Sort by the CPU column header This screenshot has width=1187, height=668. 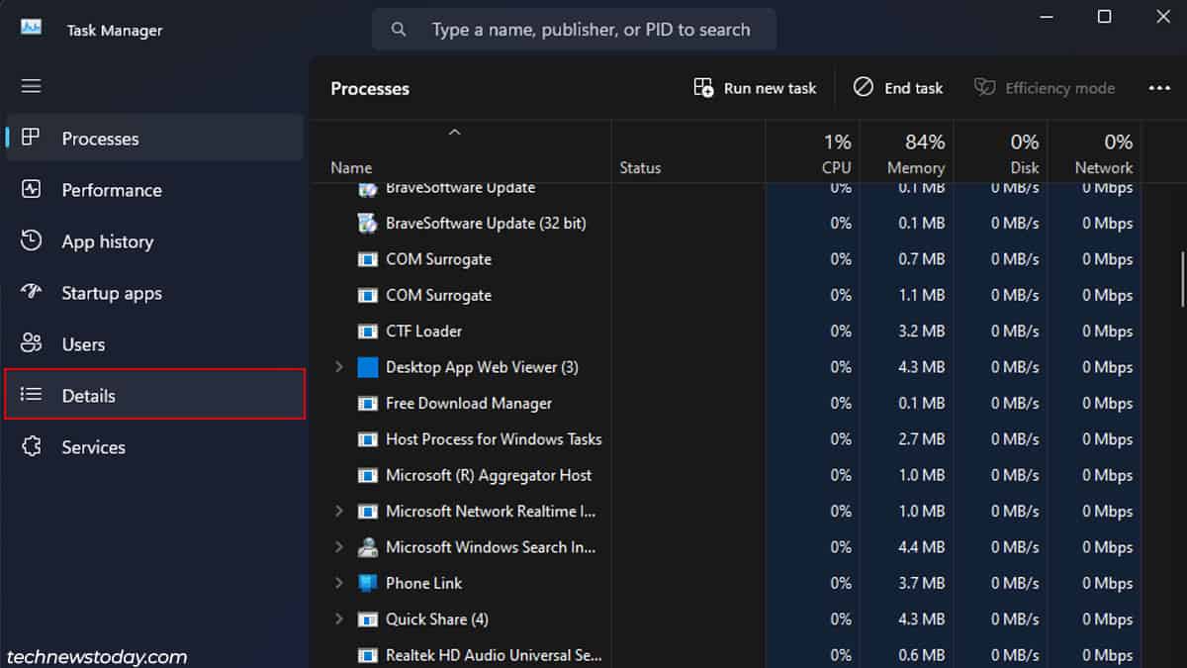pyautogui.click(x=812, y=152)
